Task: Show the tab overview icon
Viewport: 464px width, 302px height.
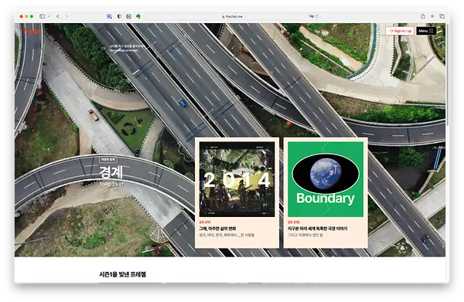Action: [442, 16]
